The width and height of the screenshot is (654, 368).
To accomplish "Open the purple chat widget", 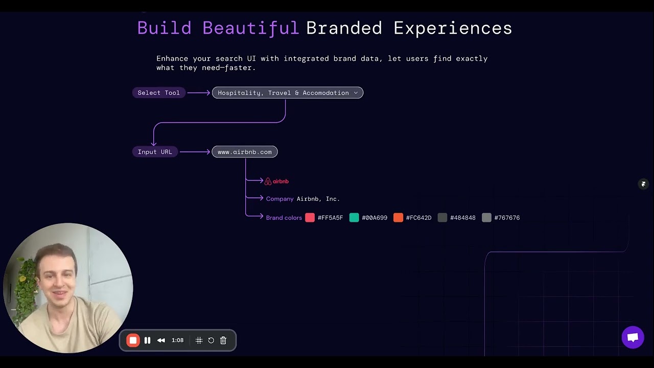I will click(x=633, y=337).
